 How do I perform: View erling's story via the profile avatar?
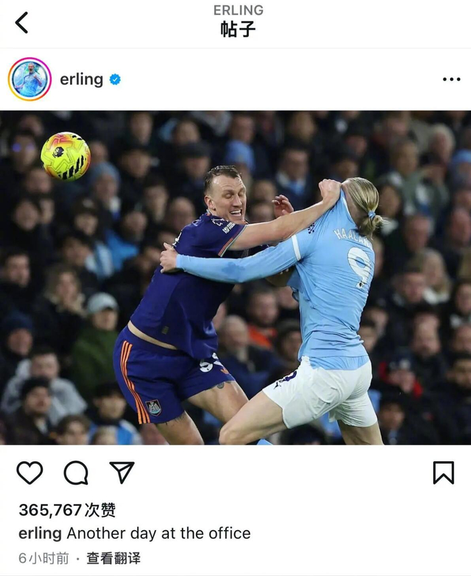30,79
